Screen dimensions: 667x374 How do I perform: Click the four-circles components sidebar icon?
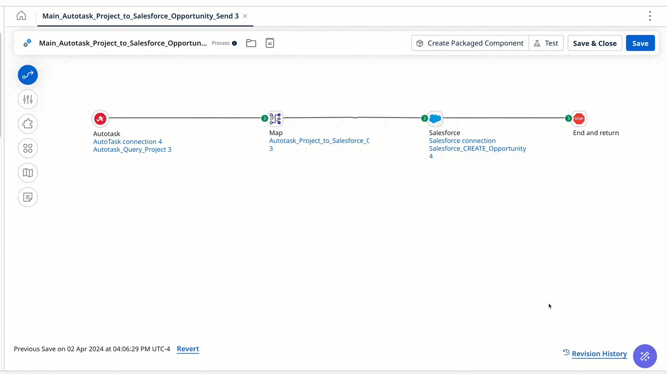click(x=28, y=148)
